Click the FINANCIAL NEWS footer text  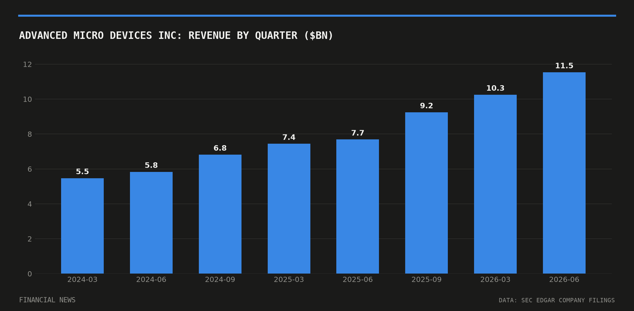(x=47, y=300)
